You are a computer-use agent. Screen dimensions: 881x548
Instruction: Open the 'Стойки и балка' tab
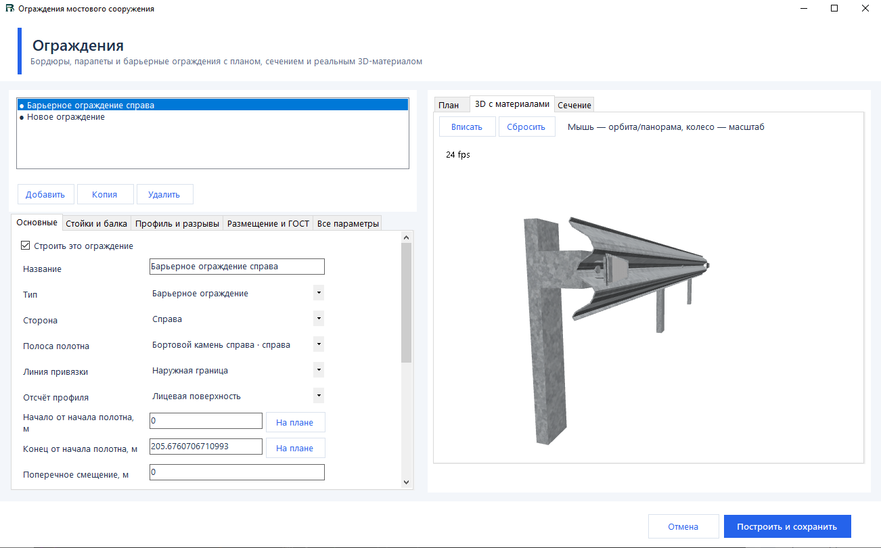click(x=96, y=223)
